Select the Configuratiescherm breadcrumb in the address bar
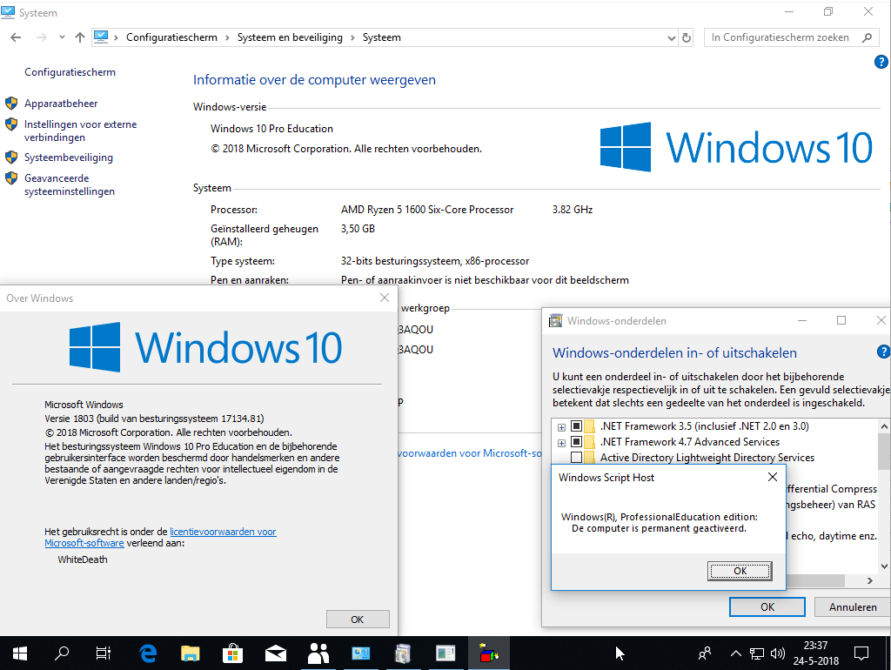The height and width of the screenshot is (670, 891). click(171, 37)
